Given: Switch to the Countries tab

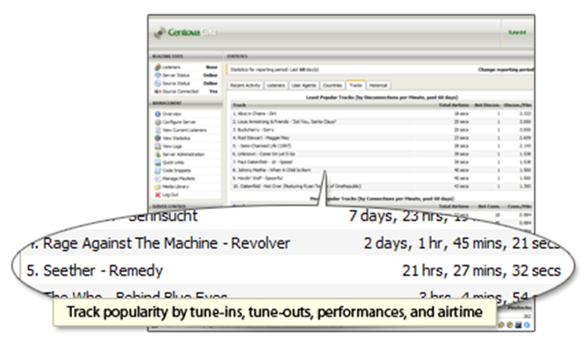Looking at the screenshot, I should [333, 85].
